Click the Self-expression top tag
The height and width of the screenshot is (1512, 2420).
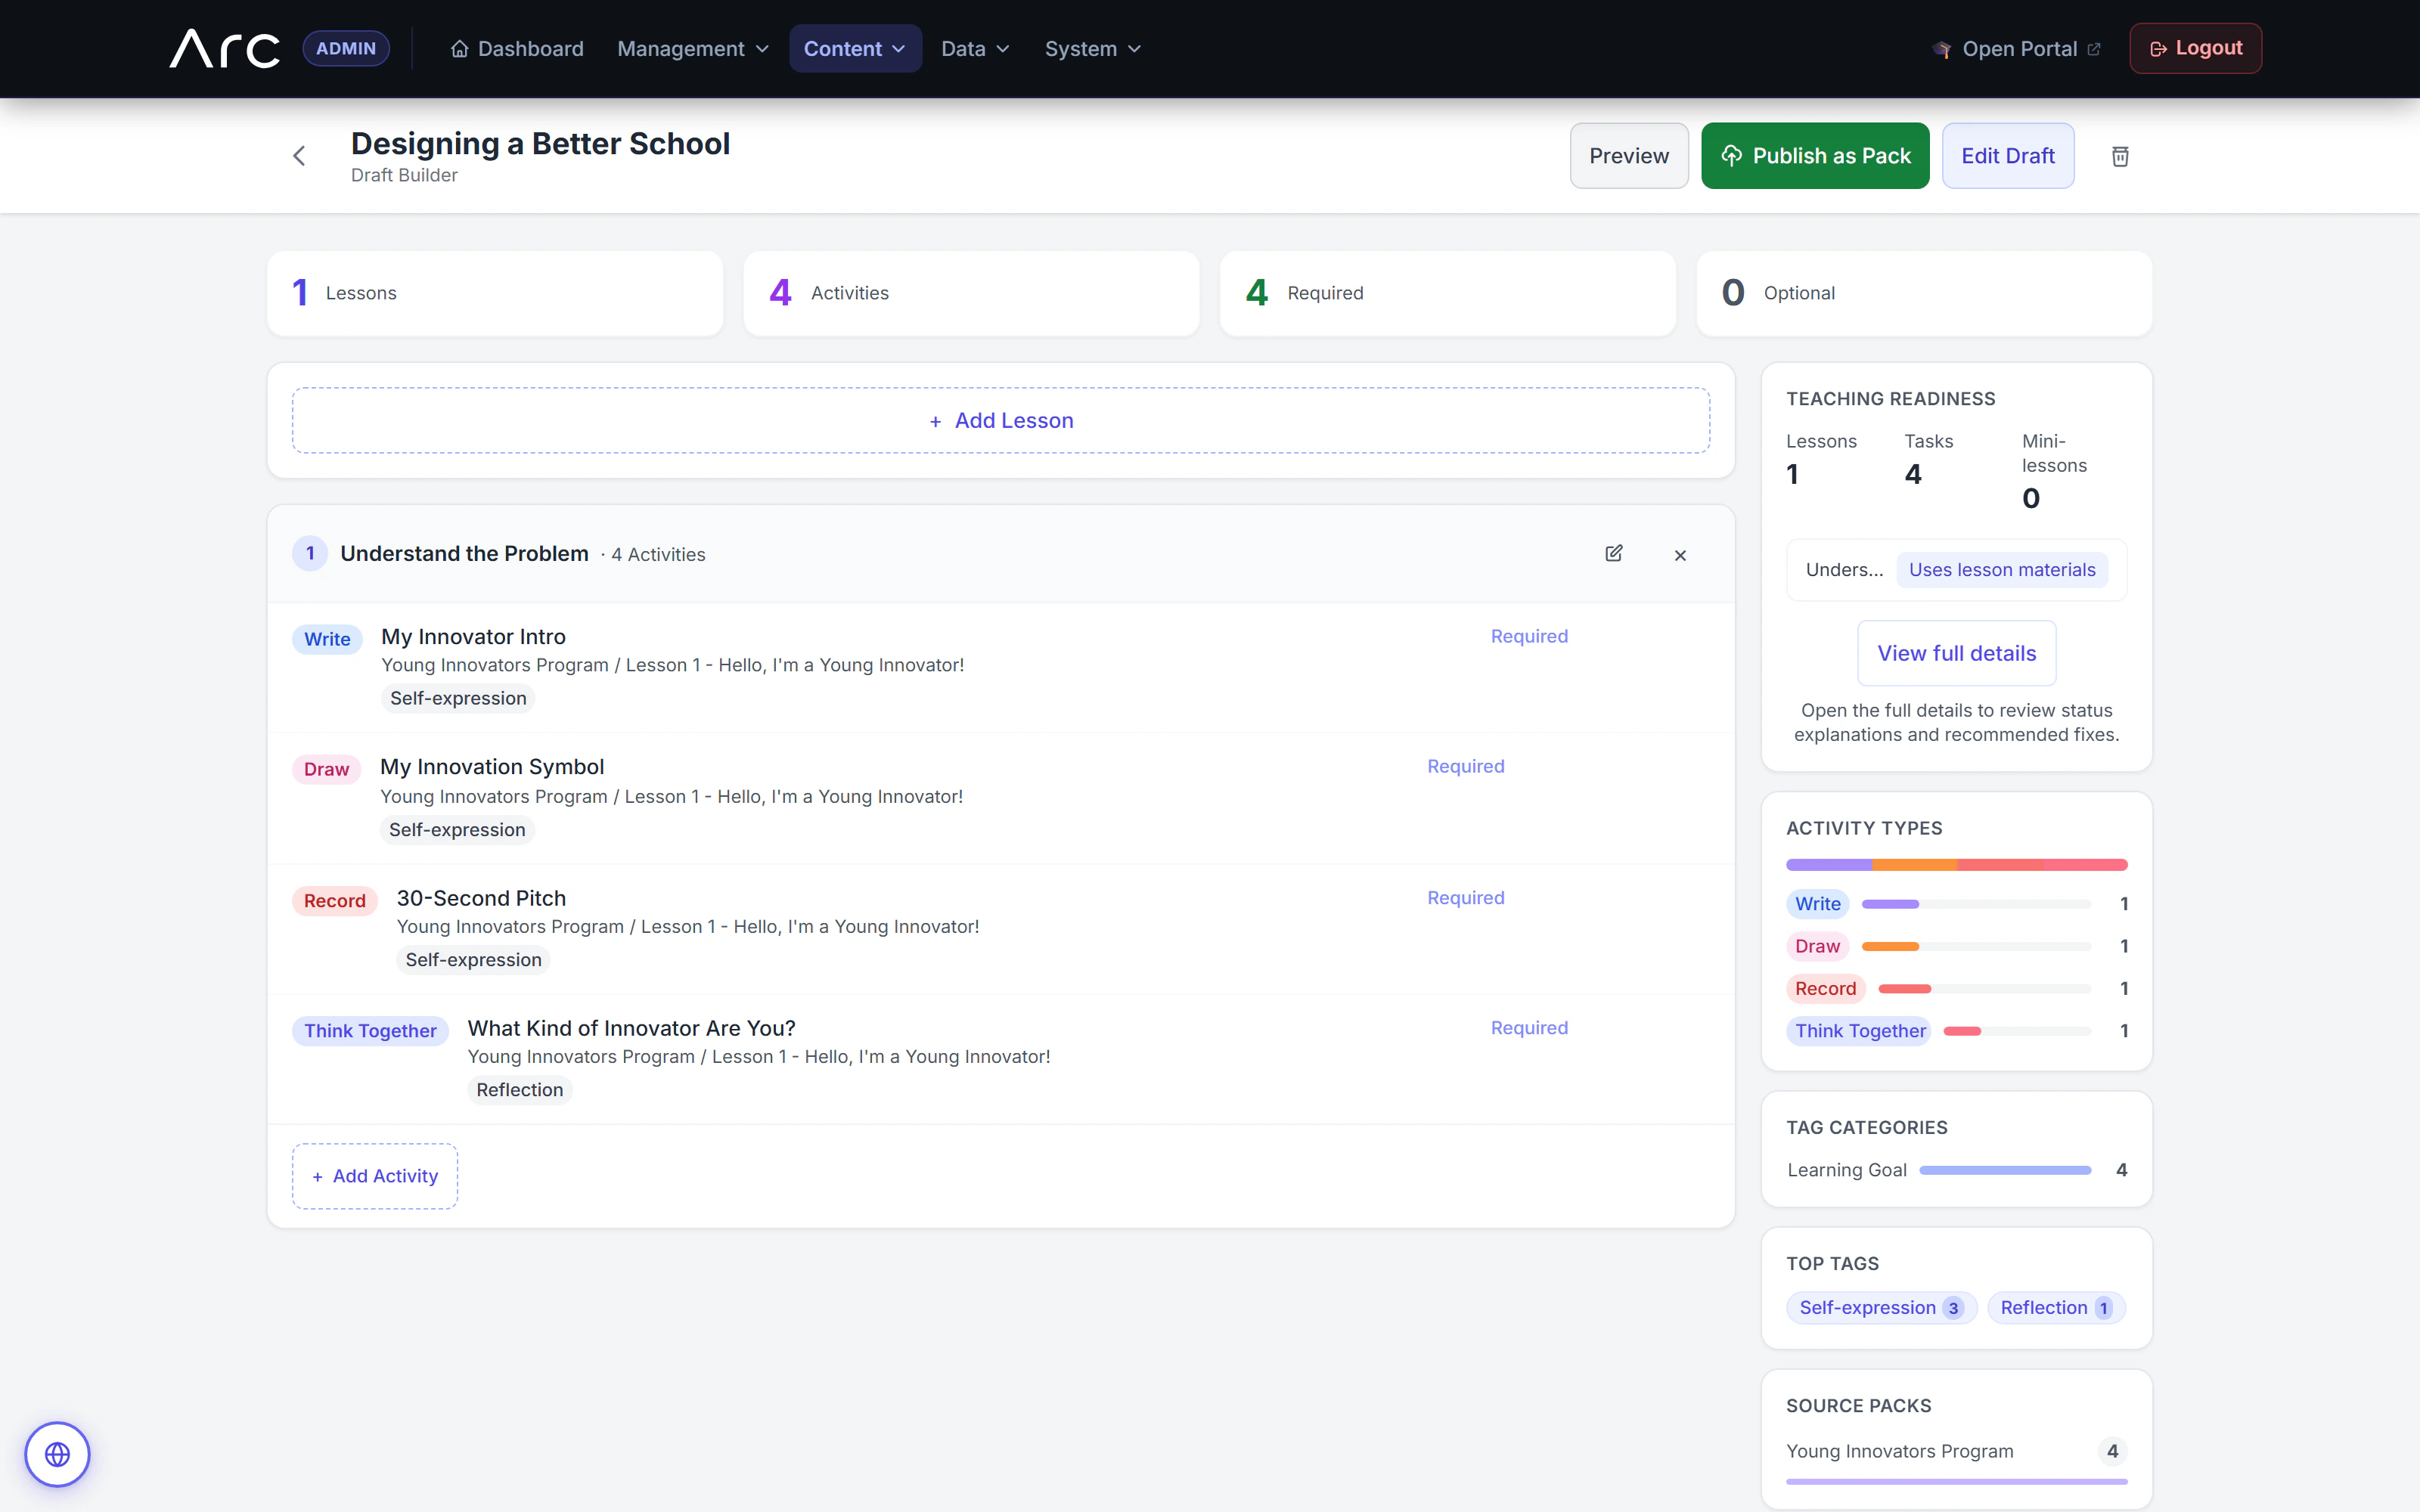tap(1881, 1308)
